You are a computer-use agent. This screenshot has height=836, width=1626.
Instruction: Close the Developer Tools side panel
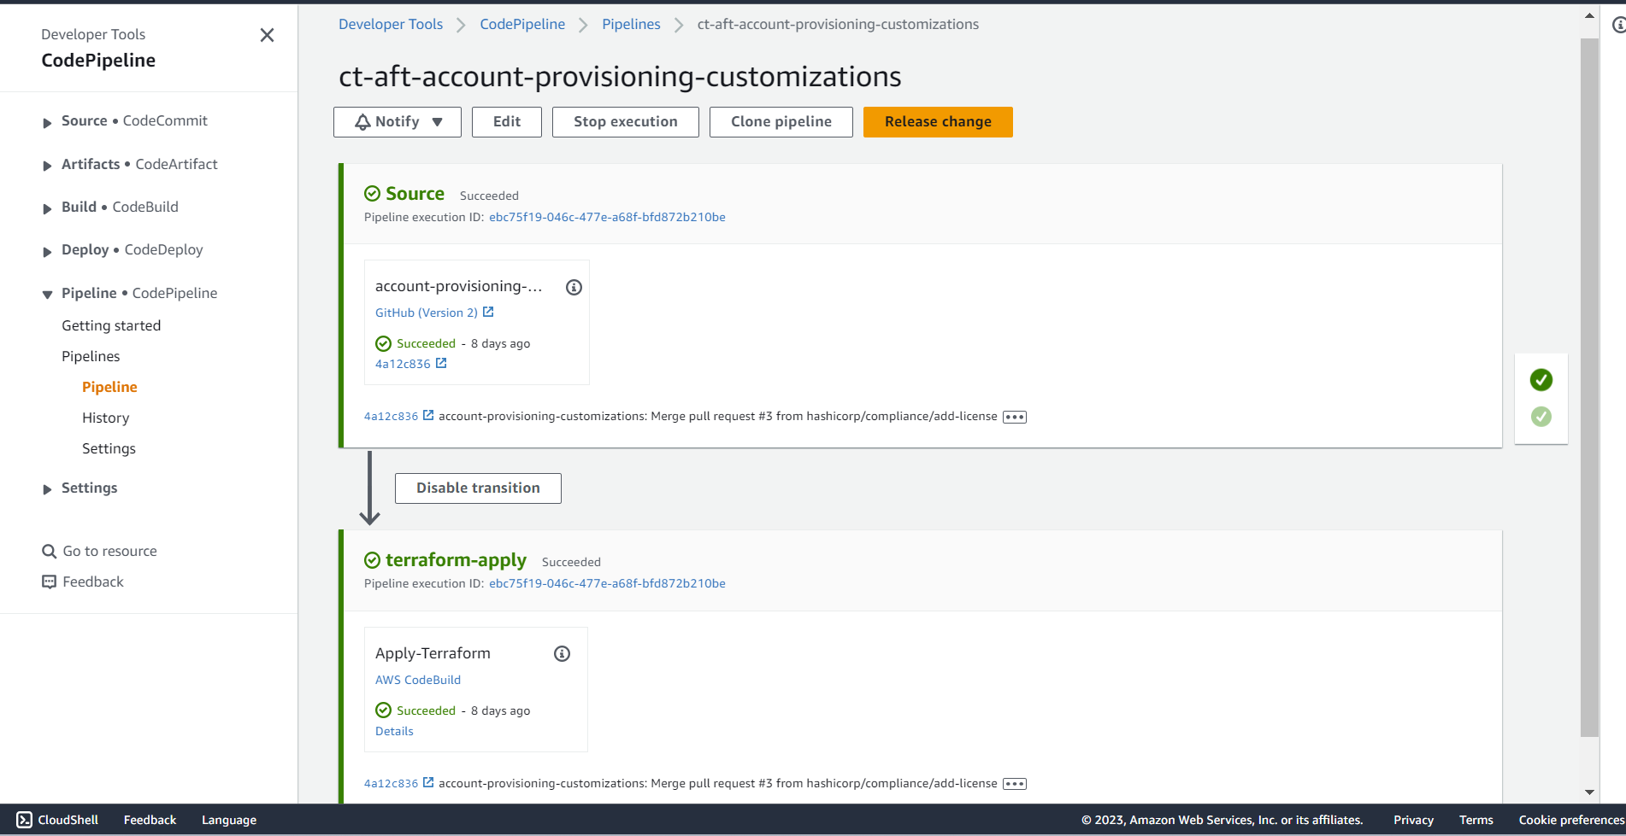point(267,35)
